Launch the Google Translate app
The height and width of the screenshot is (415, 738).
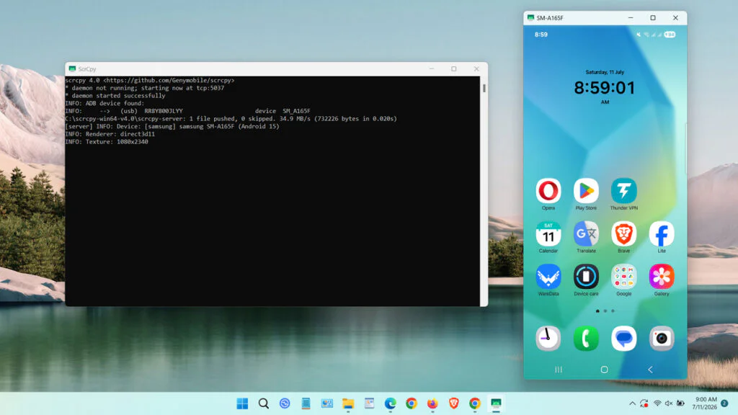click(586, 234)
